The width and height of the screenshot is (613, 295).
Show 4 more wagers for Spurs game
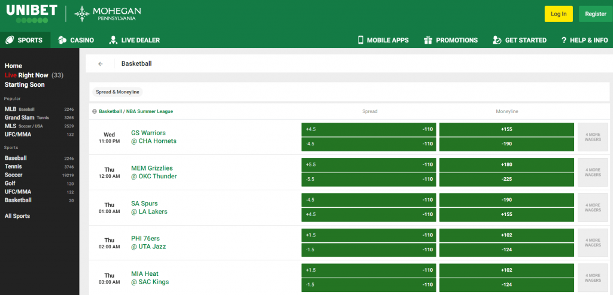pyautogui.click(x=593, y=207)
